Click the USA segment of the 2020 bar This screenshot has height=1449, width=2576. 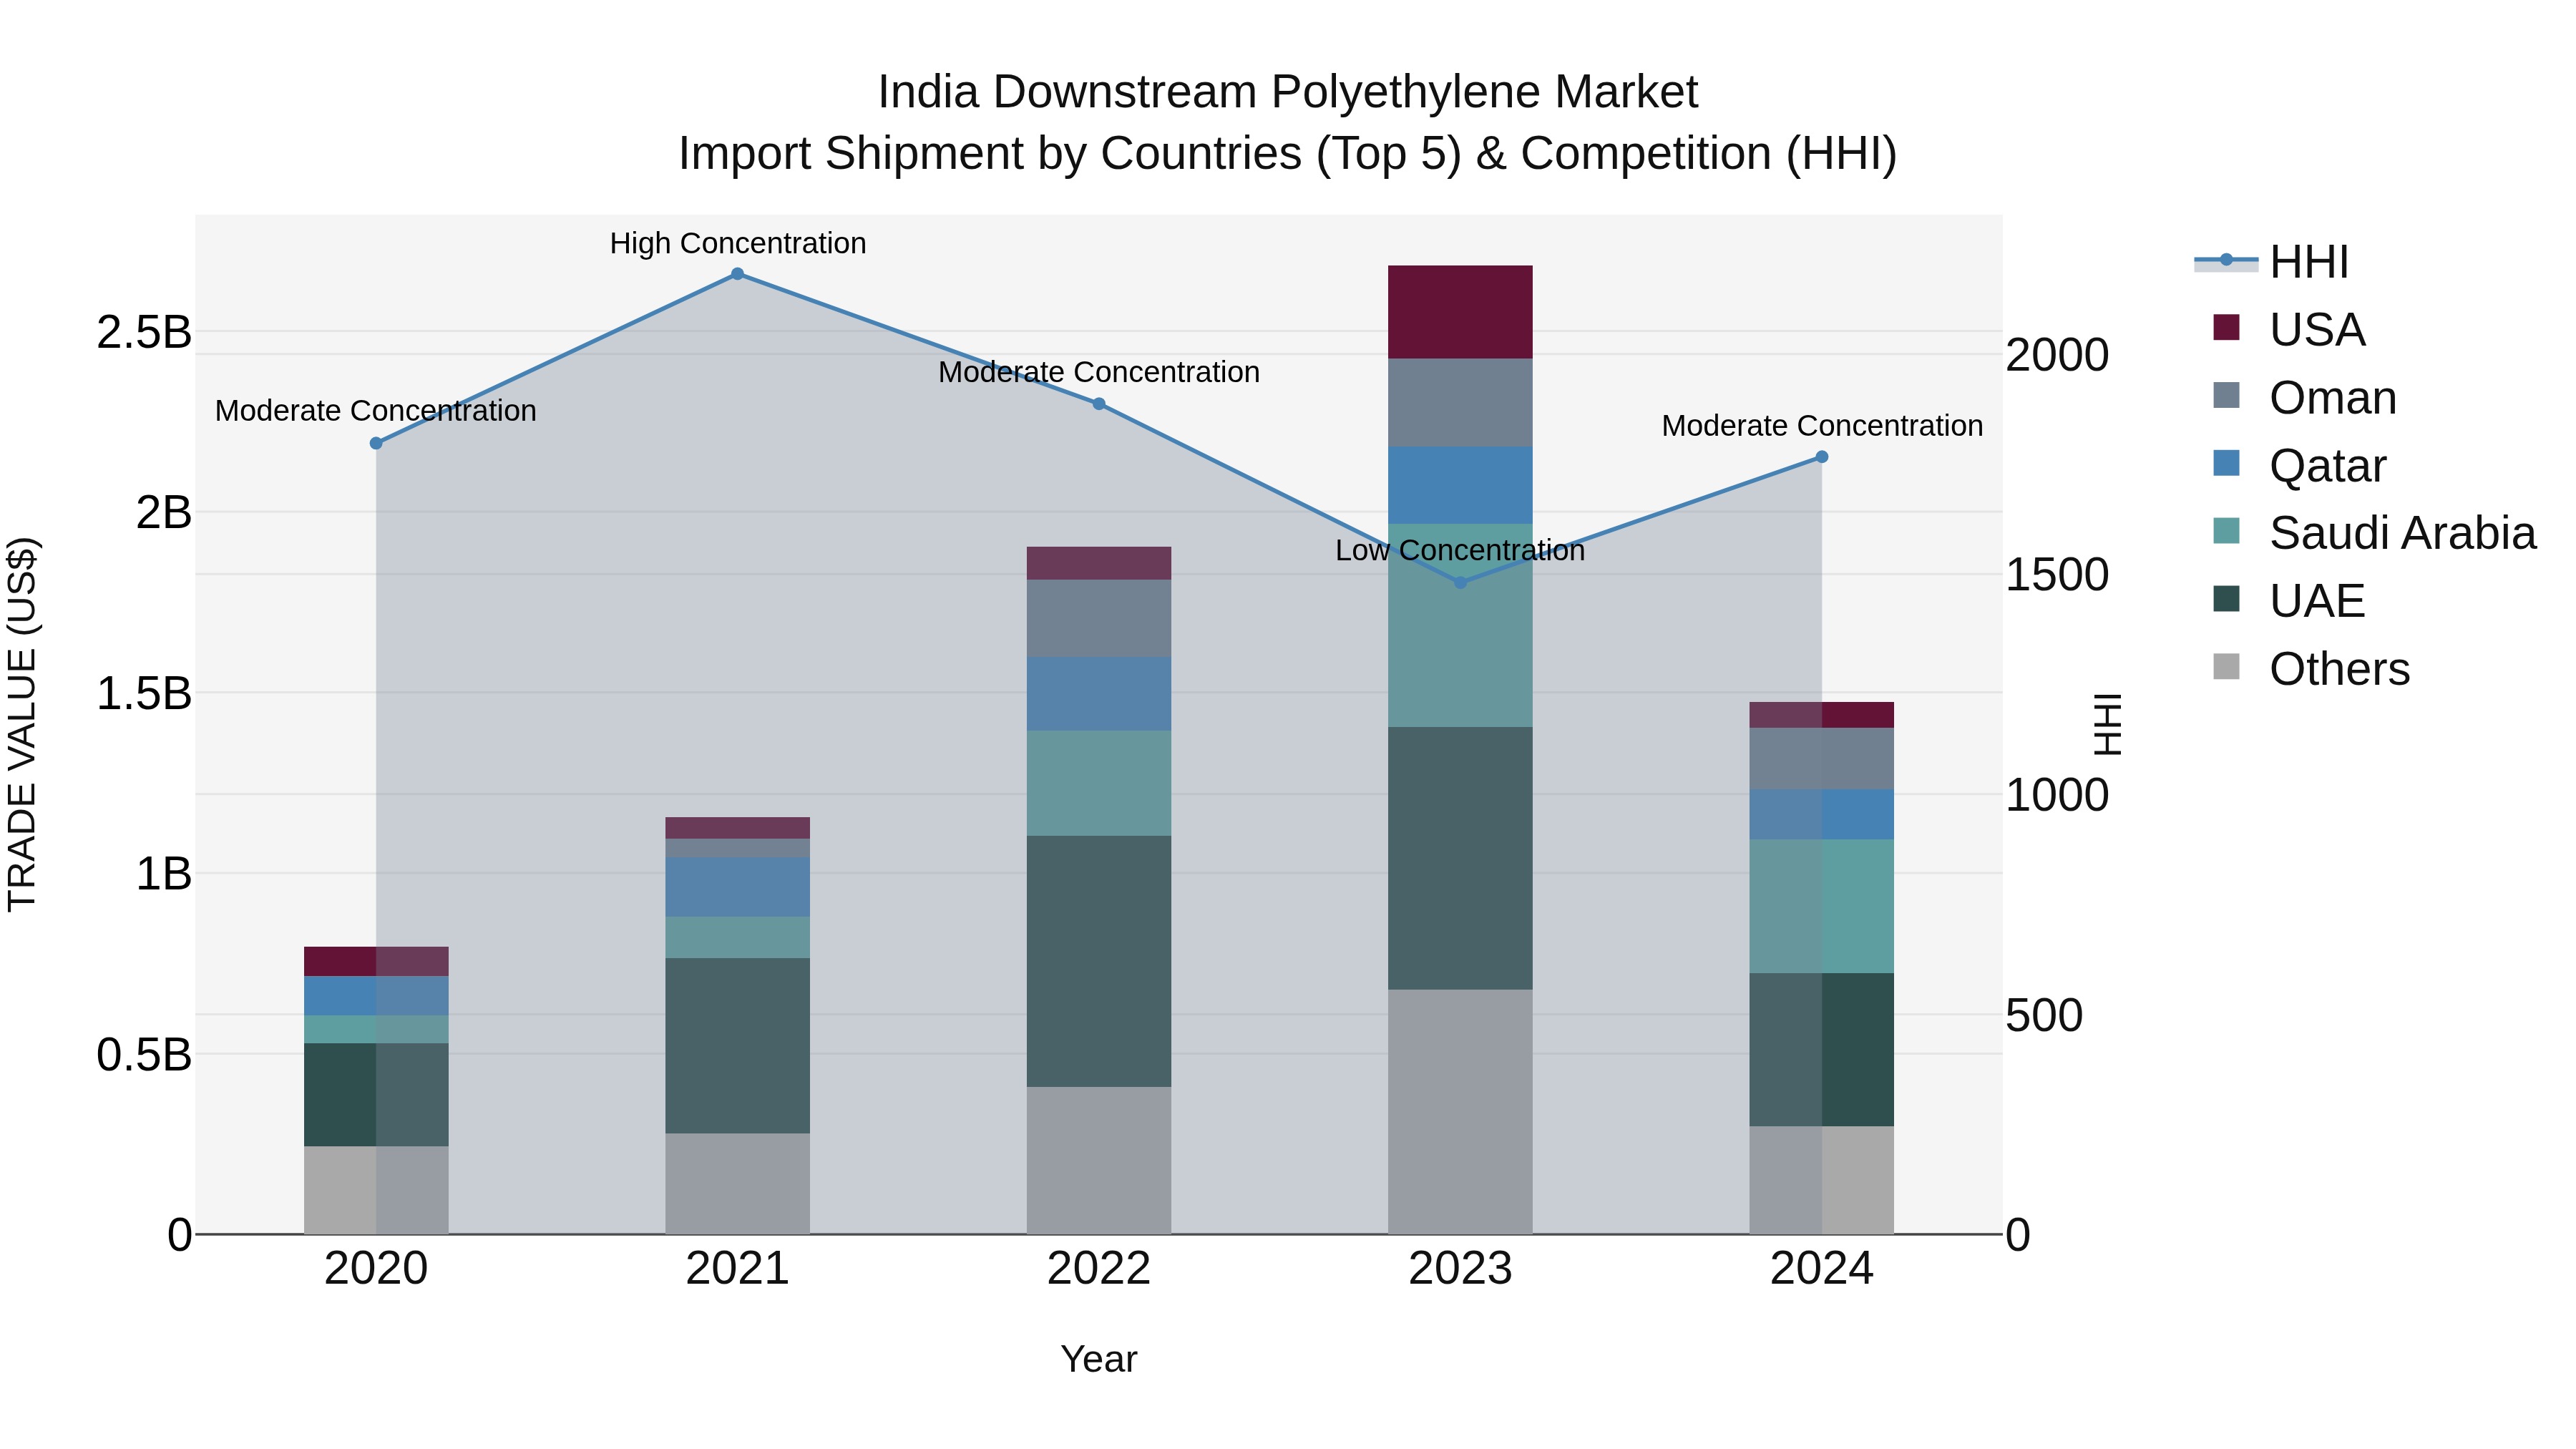point(376,961)
